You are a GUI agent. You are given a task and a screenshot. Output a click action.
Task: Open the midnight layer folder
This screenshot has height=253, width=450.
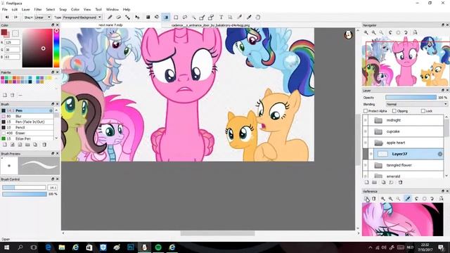click(378, 120)
